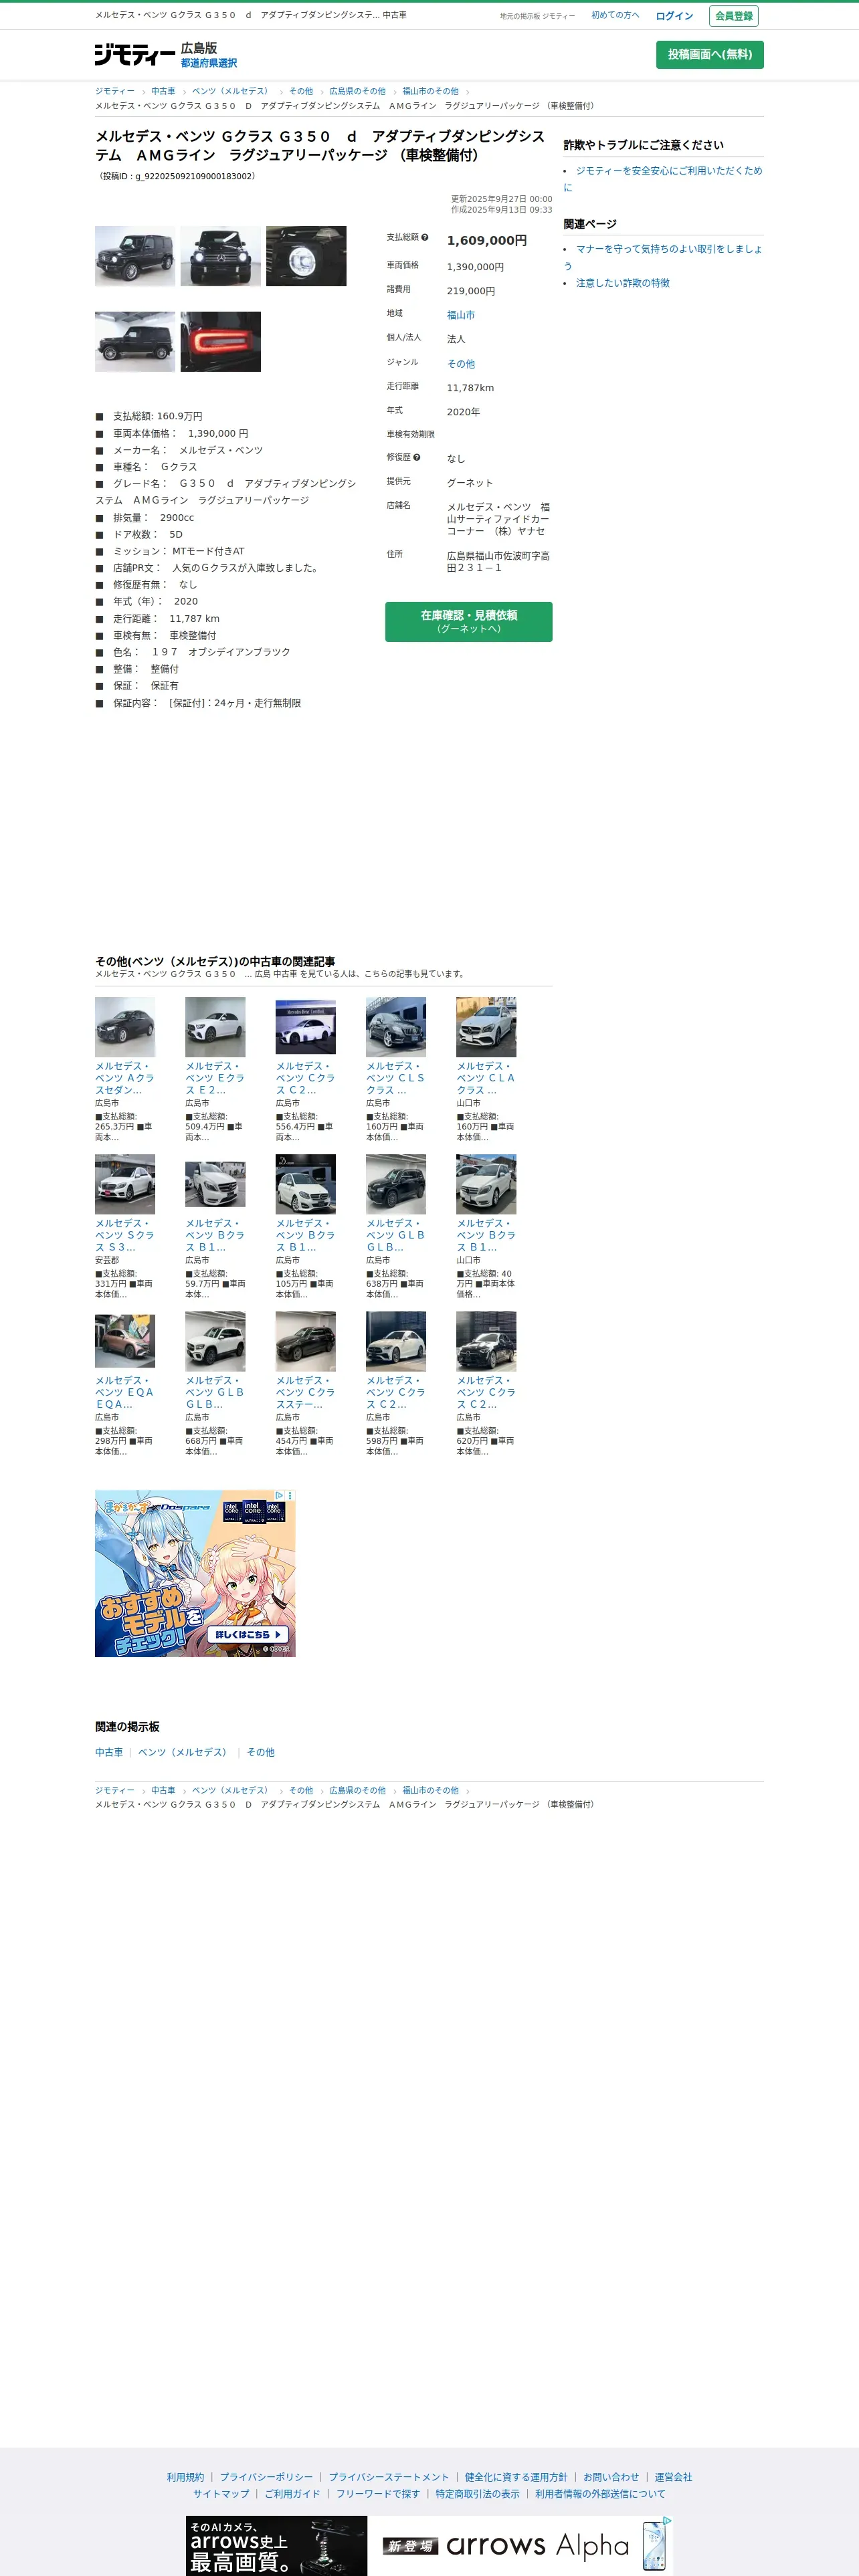The height and width of the screenshot is (2576, 859).
Task: Open footer ご利用ガイド link
Action: point(292,2494)
